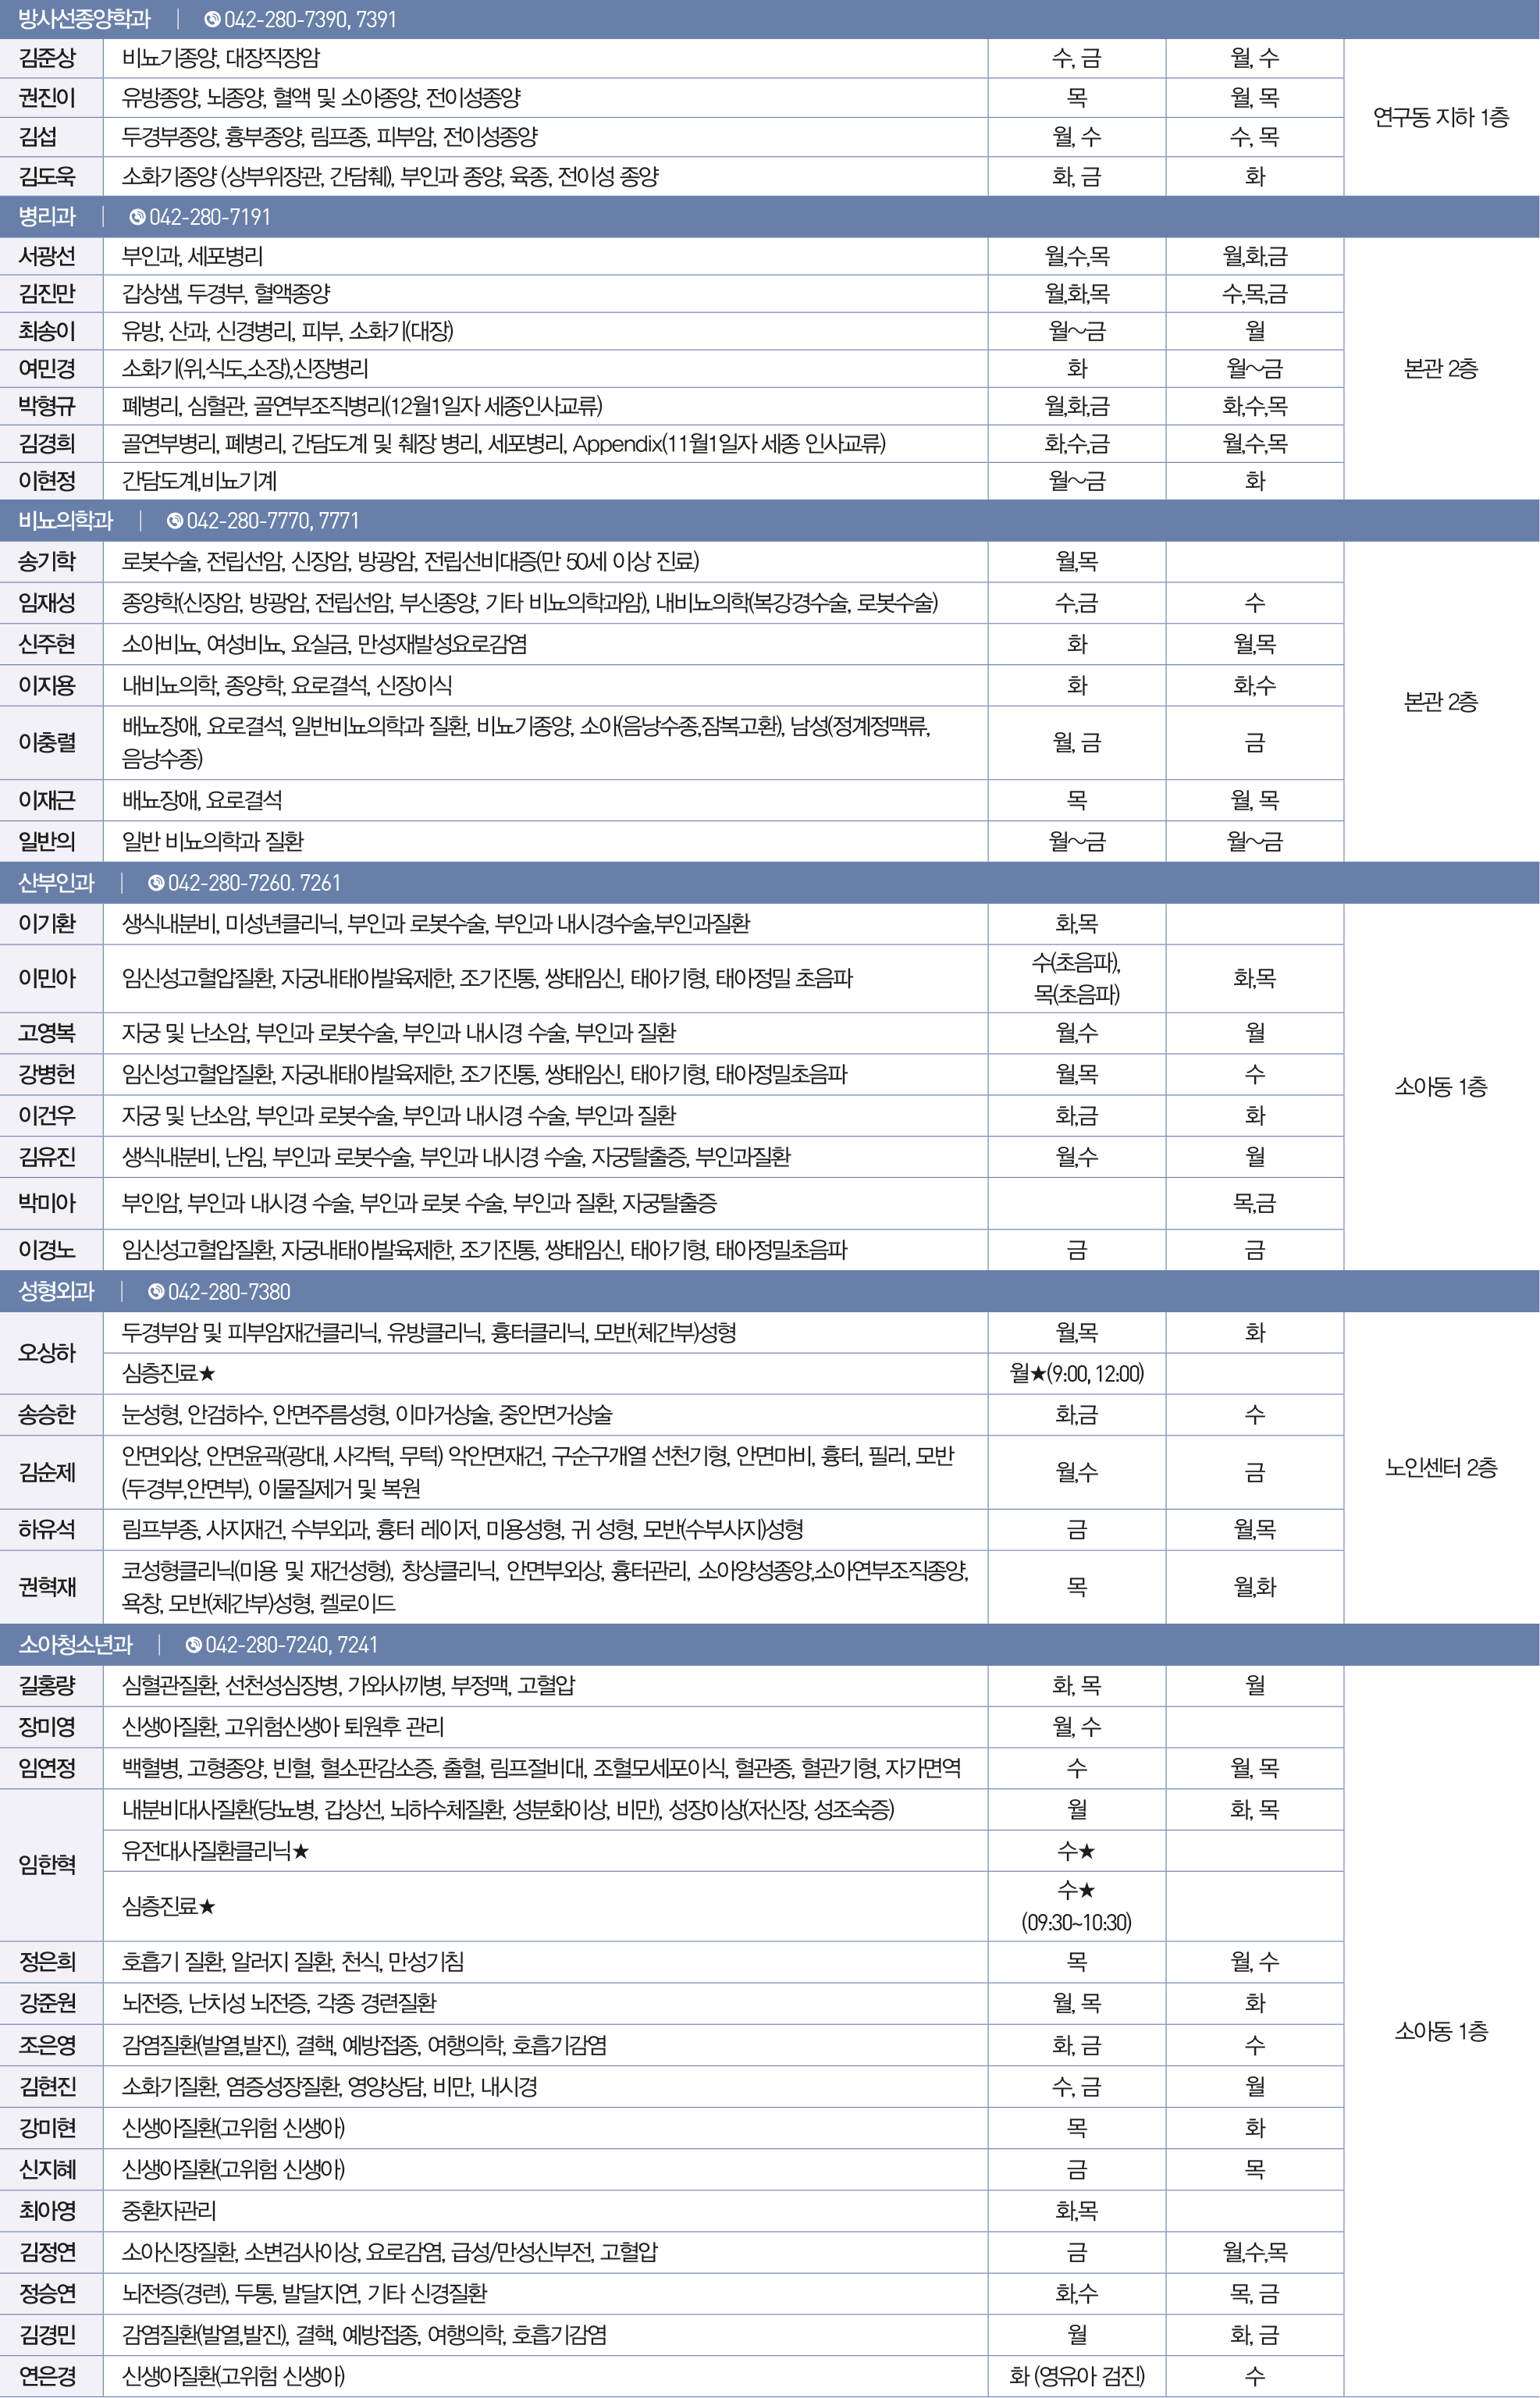Image resolution: width=1540 pixels, height=2398 pixels.
Task: Click specialty text 간담도계,비뇨기계
Action: tap(200, 481)
